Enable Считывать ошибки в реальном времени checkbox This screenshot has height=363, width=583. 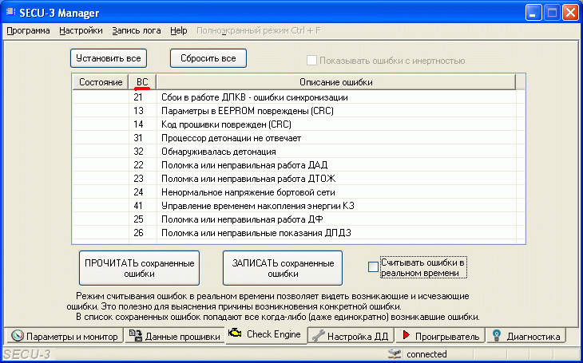pyautogui.click(x=373, y=266)
